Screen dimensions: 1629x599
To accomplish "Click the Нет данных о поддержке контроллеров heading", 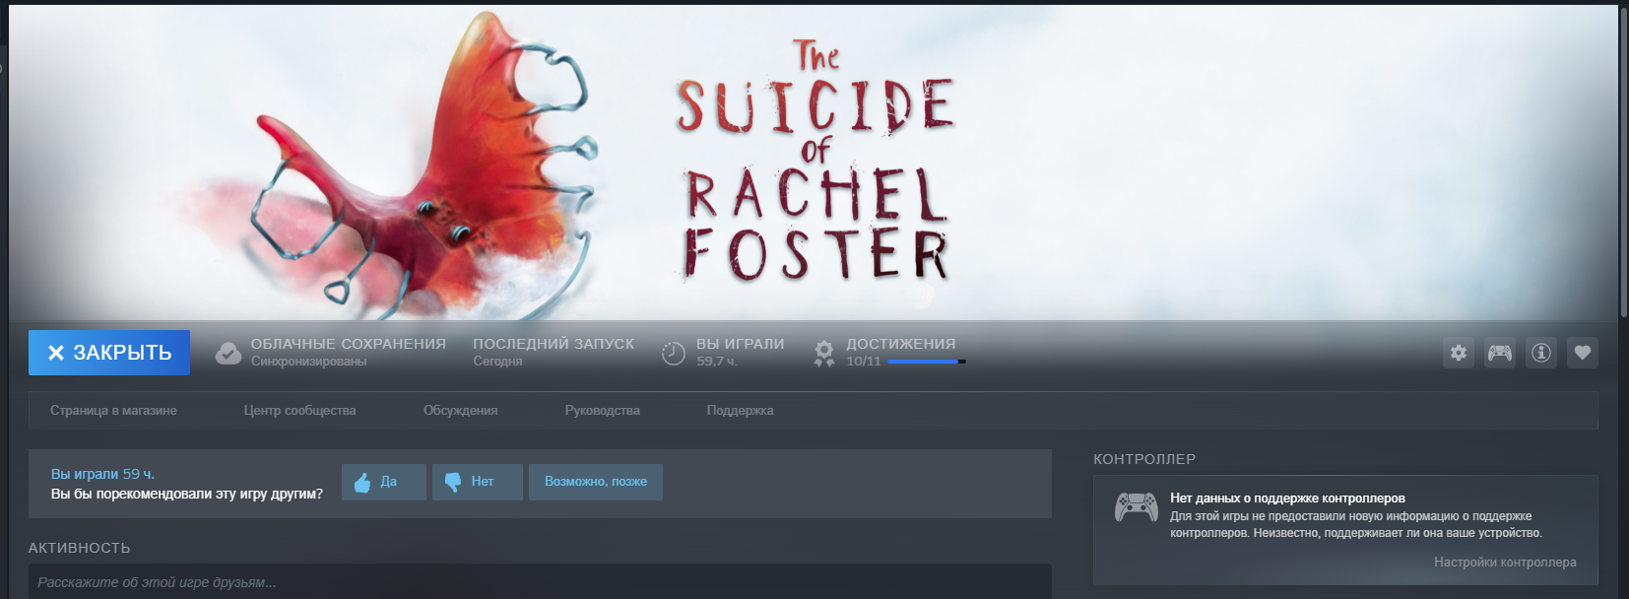I will [x=1287, y=499].
